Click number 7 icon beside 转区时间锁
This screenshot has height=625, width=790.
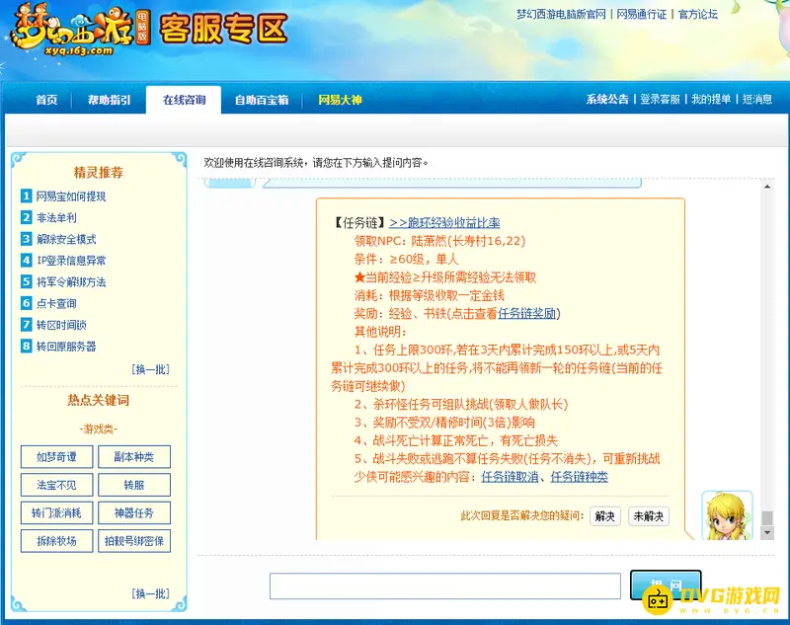(27, 324)
